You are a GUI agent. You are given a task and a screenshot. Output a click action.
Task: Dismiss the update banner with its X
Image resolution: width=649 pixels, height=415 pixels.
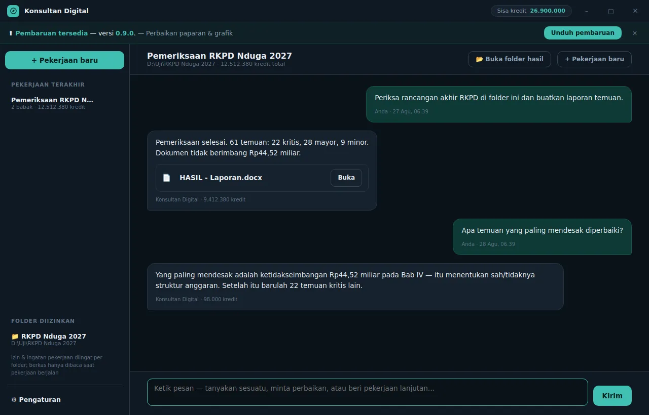pyautogui.click(x=635, y=33)
